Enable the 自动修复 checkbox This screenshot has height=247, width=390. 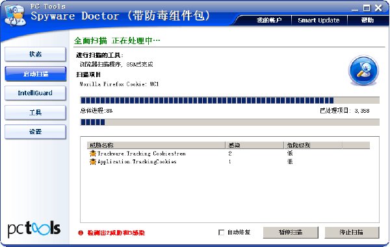(x=221, y=232)
